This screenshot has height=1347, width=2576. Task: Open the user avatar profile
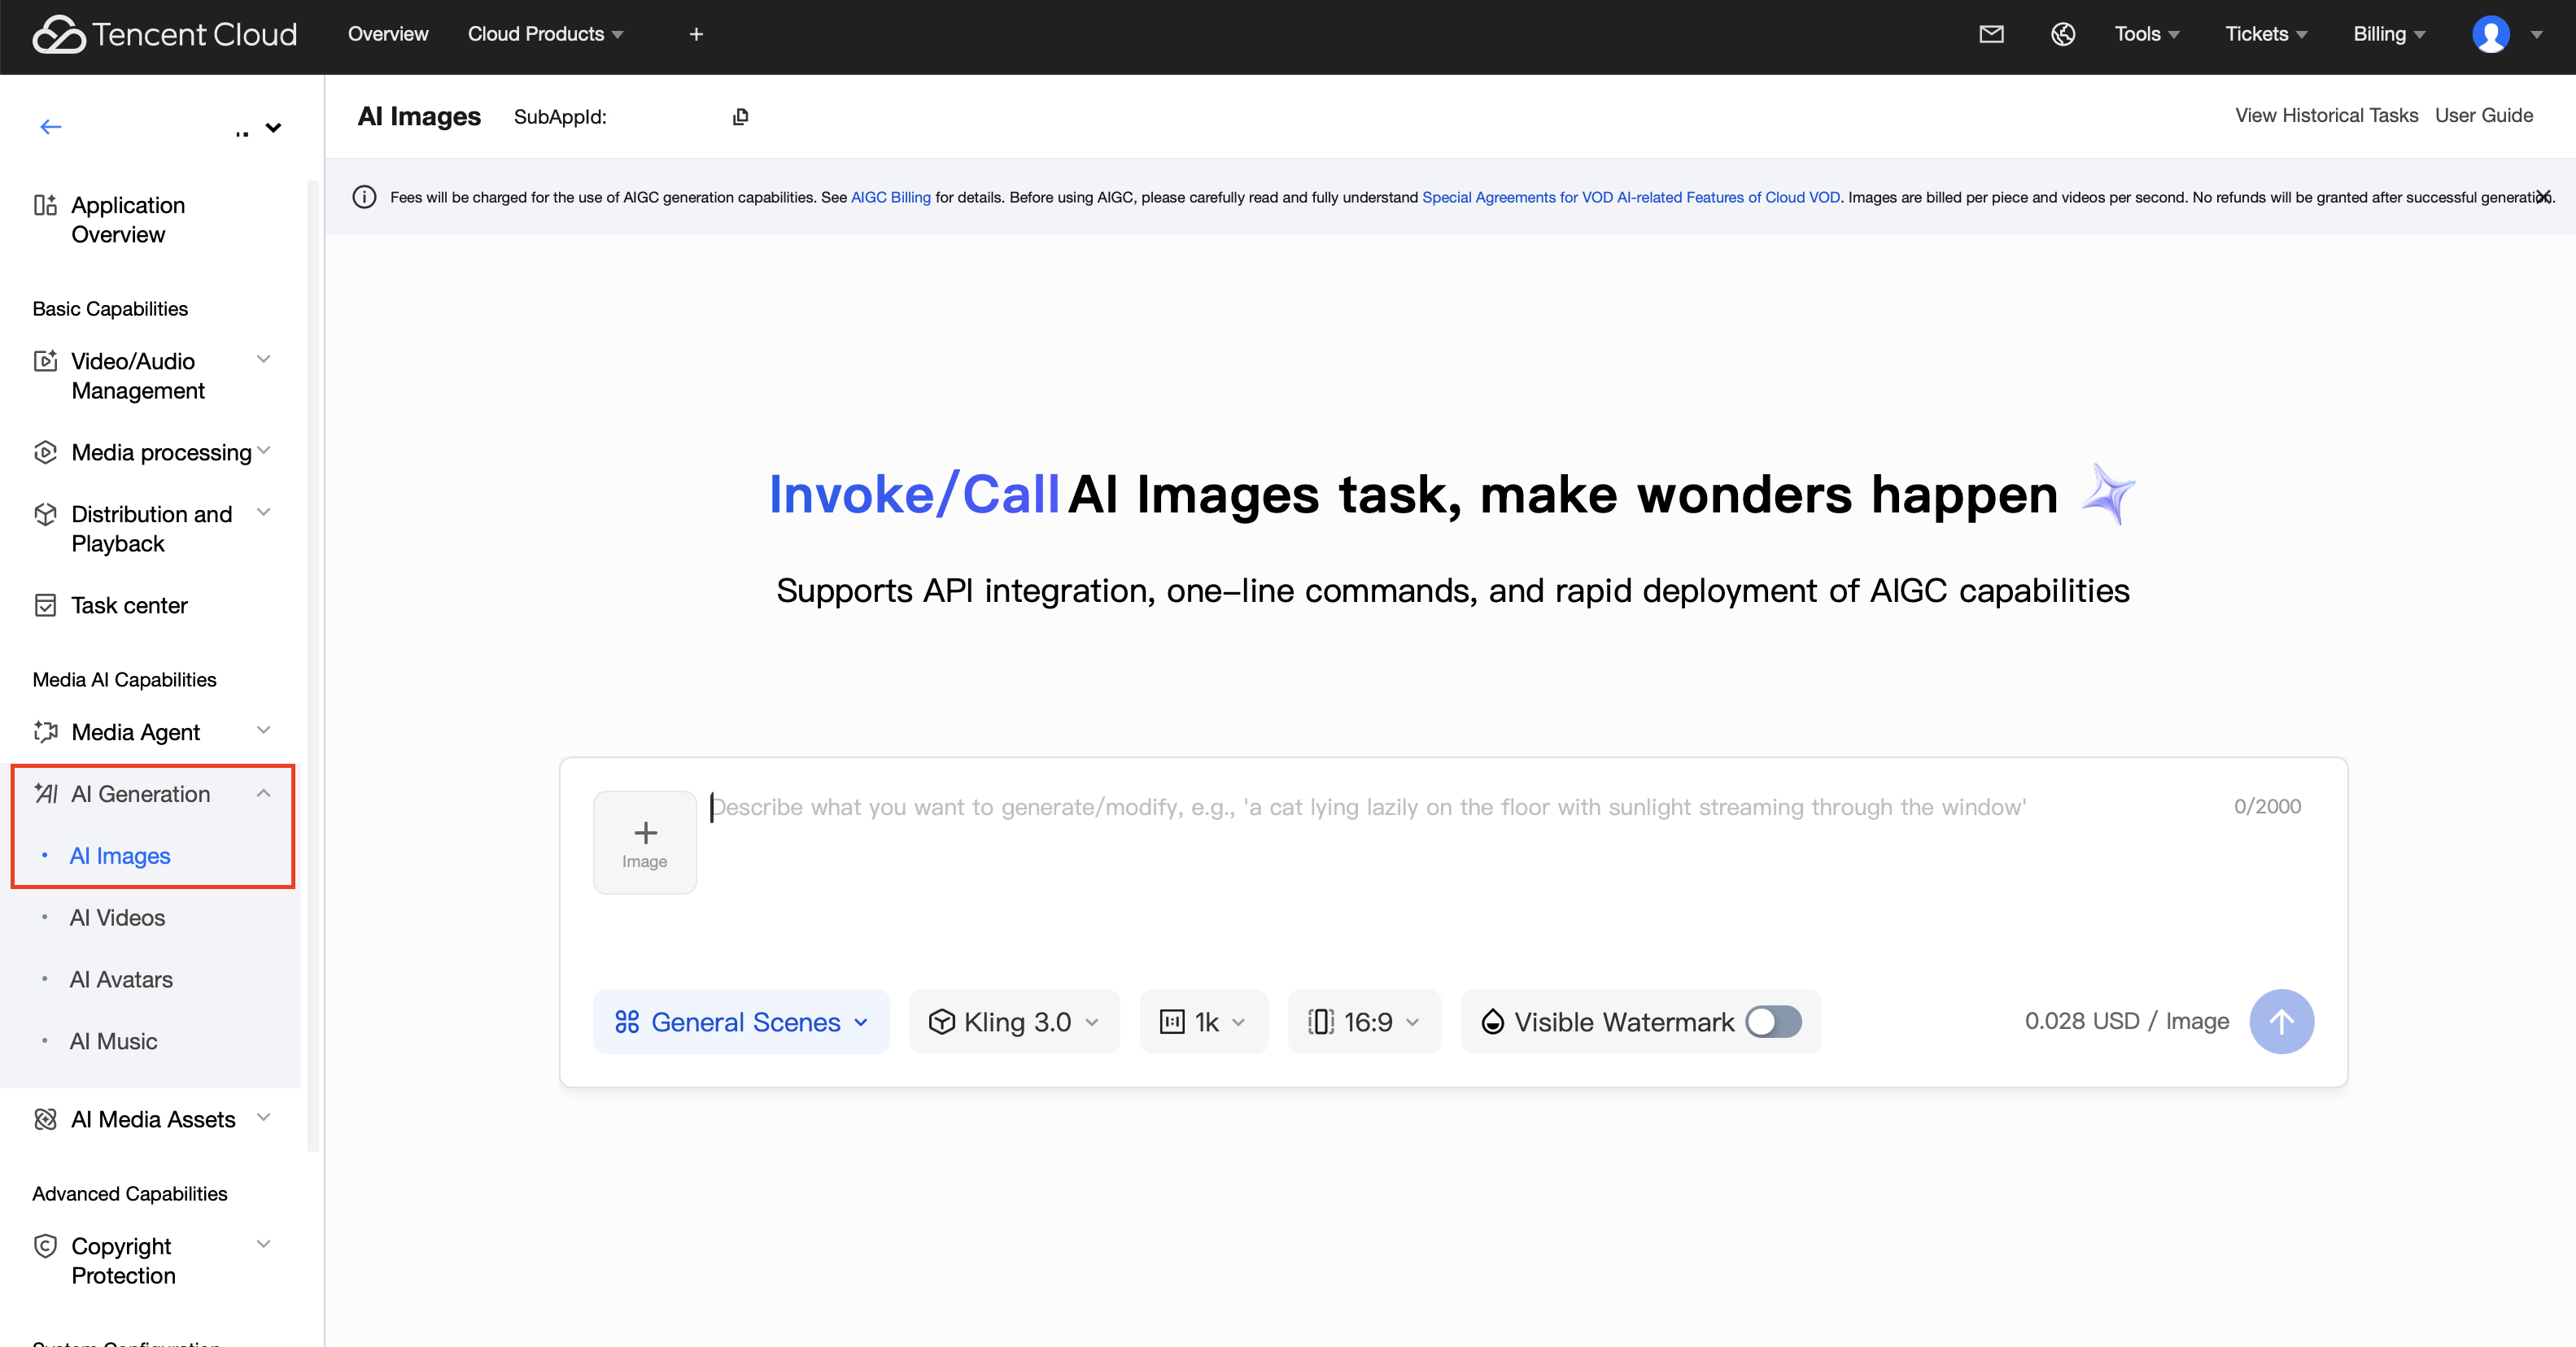point(2491,34)
